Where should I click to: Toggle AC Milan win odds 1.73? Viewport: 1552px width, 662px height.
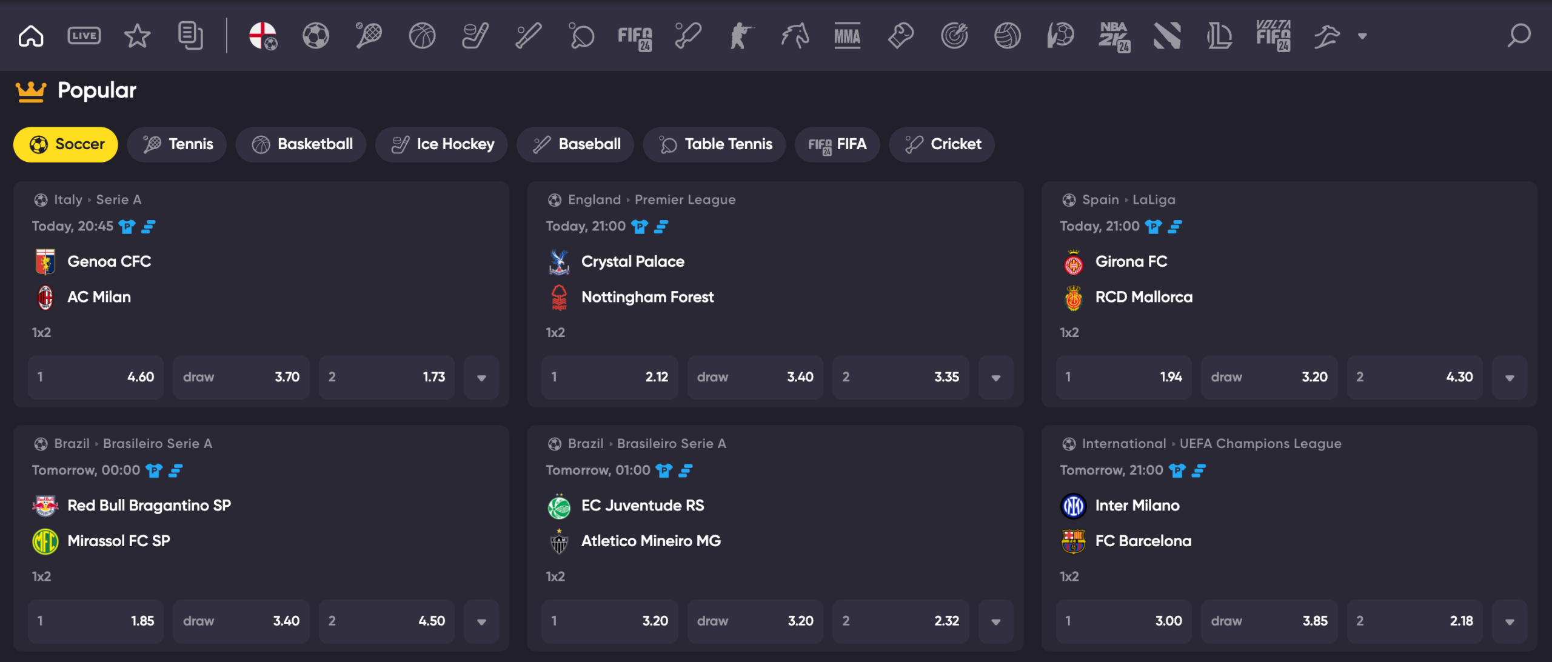pyautogui.click(x=387, y=378)
